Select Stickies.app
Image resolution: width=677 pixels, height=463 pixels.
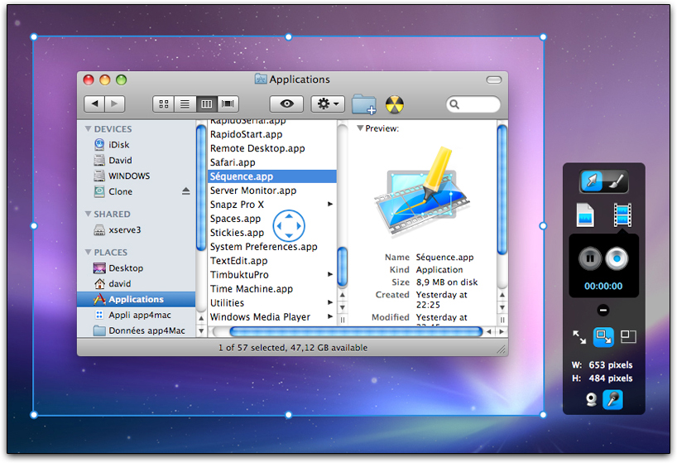[x=272, y=233]
